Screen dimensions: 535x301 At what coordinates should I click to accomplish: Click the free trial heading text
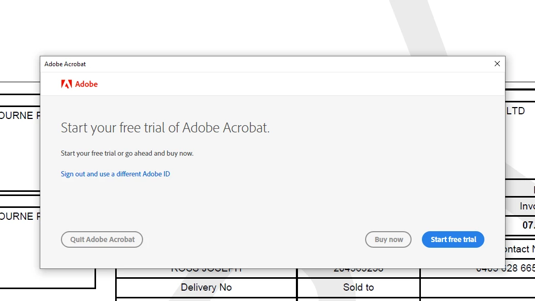165,128
